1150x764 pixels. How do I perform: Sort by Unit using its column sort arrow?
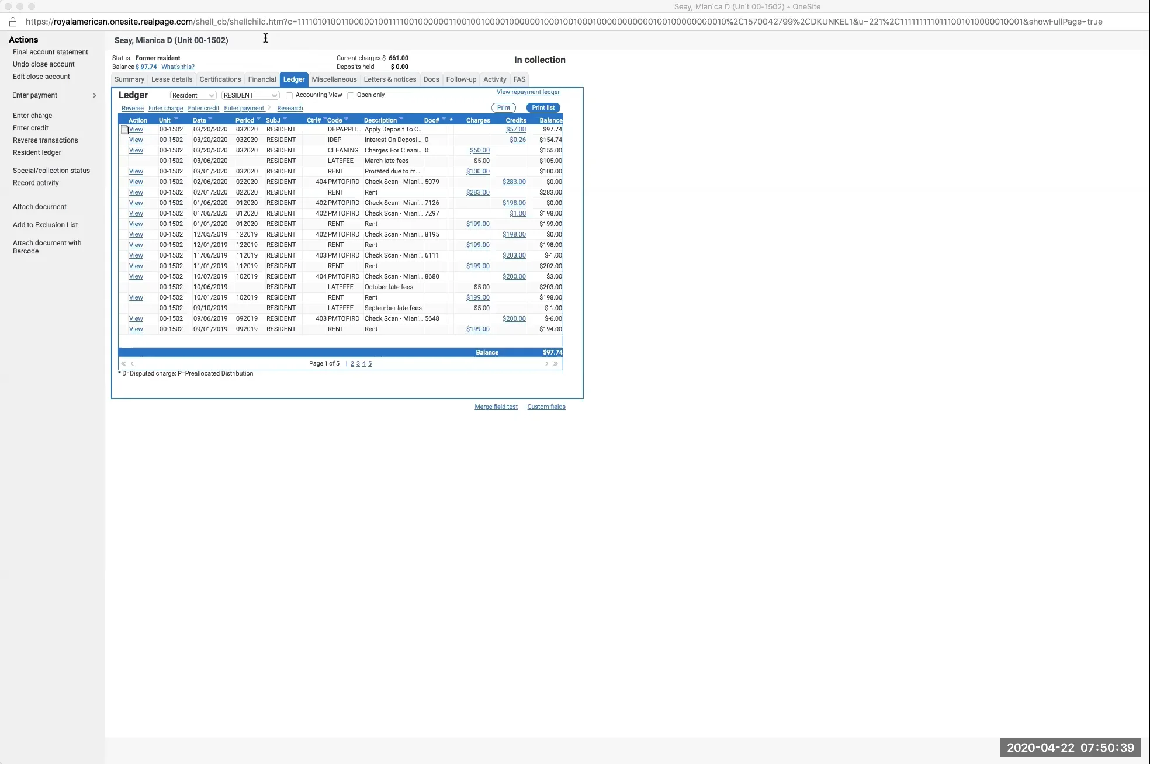click(x=176, y=118)
